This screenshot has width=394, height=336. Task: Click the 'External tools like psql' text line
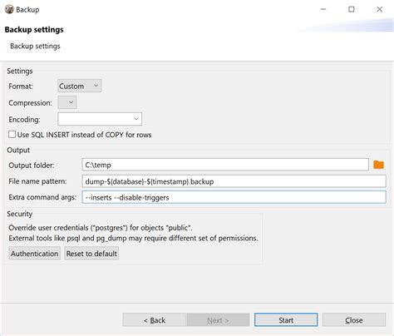tap(133, 238)
